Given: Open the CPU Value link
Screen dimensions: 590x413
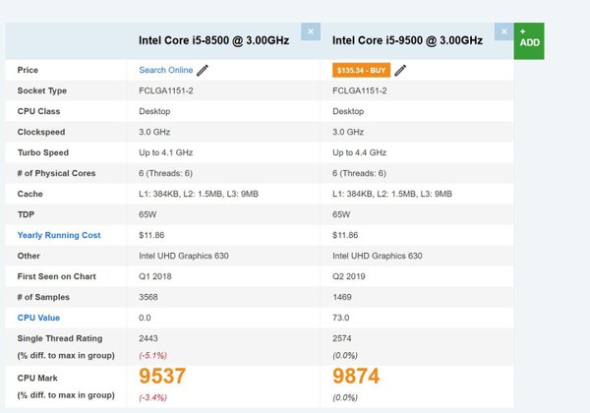Looking at the screenshot, I should point(38,318).
